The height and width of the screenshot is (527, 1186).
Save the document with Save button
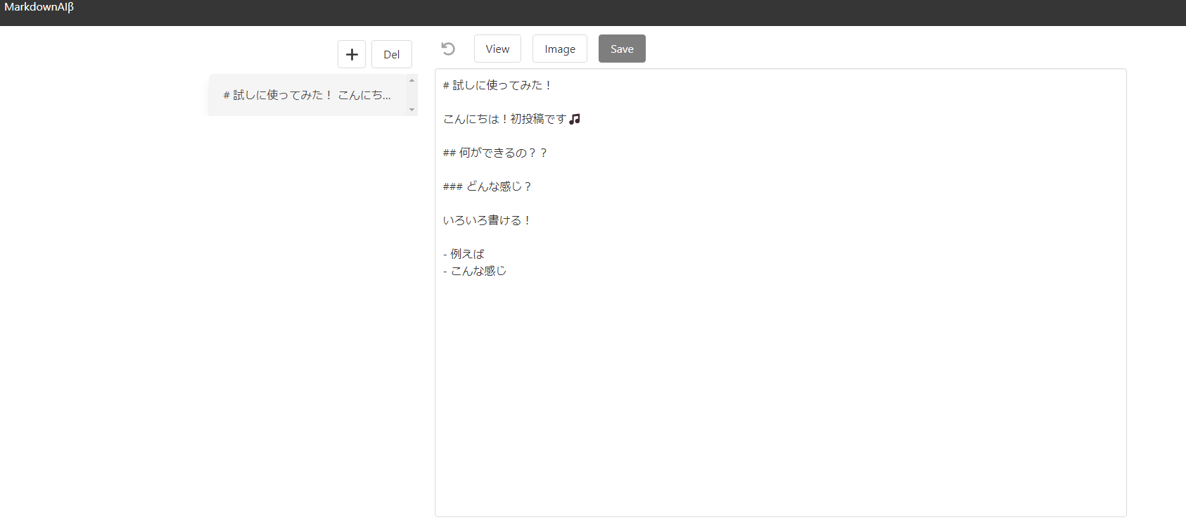point(622,49)
